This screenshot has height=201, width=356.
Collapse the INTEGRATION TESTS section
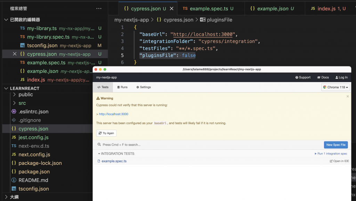point(99,153)
